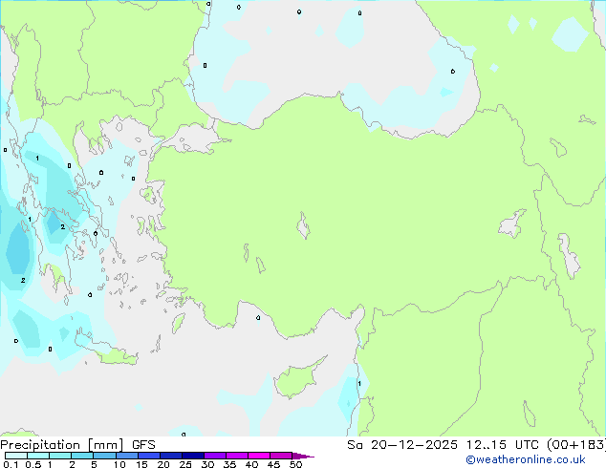Select the '10' legend scale label

[x=119, y=464]
